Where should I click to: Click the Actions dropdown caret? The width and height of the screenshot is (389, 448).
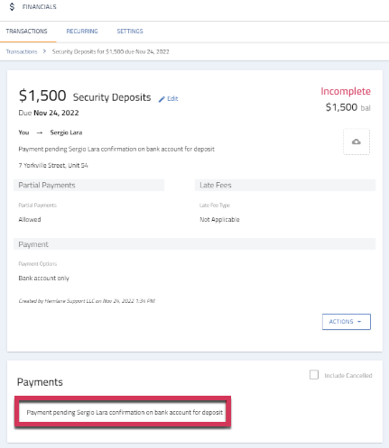coord(359,322)
